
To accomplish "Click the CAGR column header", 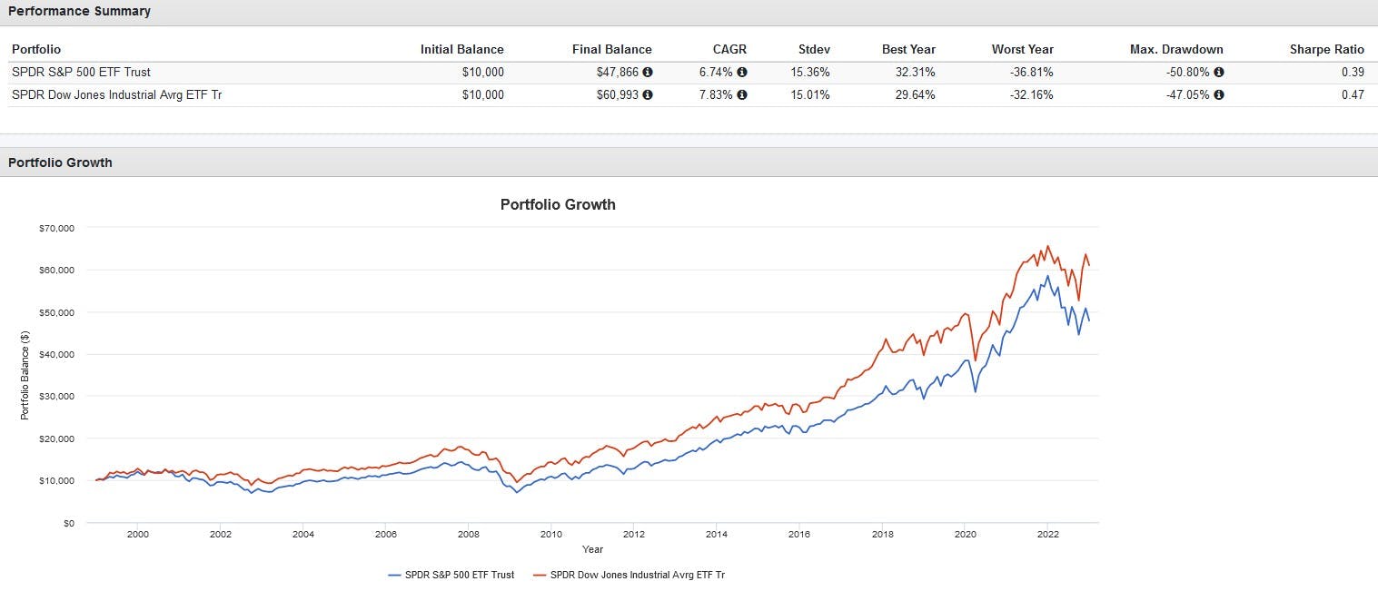I will tap(729, 49).
